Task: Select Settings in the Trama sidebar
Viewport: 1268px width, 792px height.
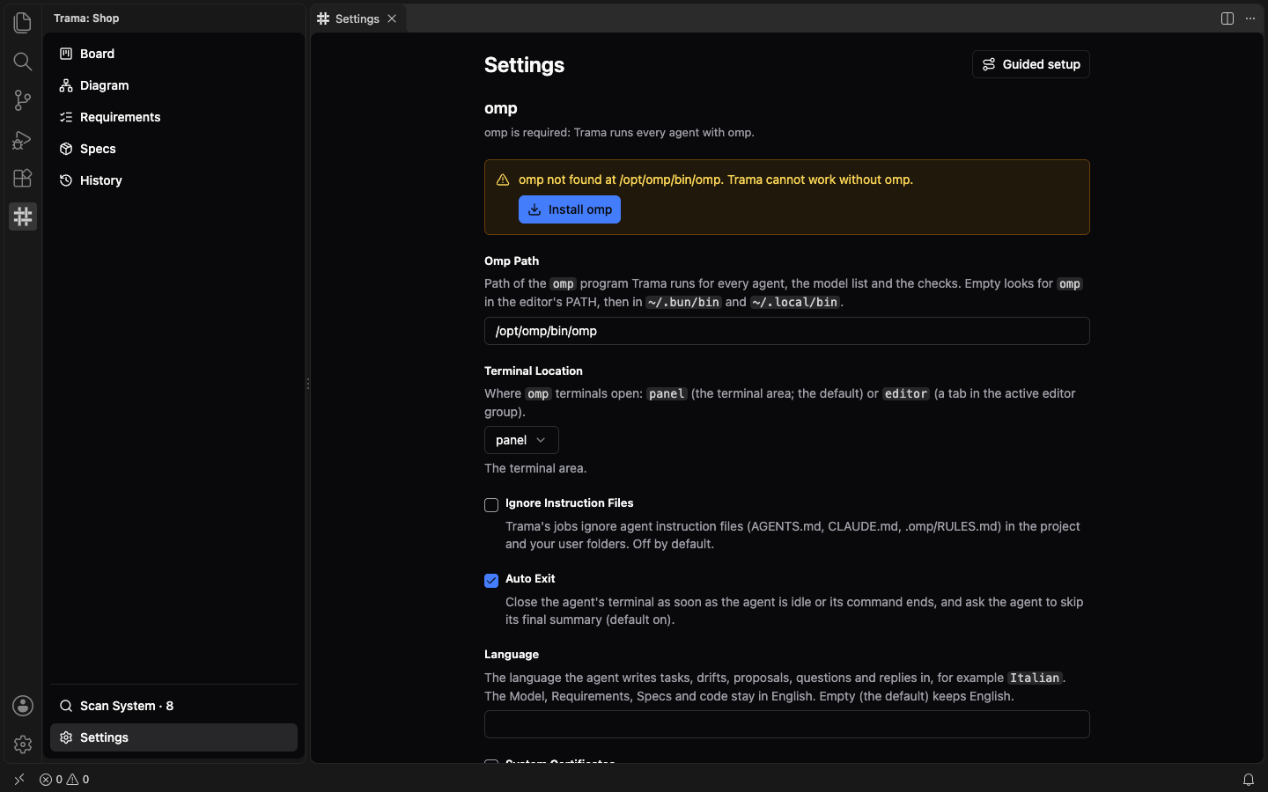Action: [173, 737]
